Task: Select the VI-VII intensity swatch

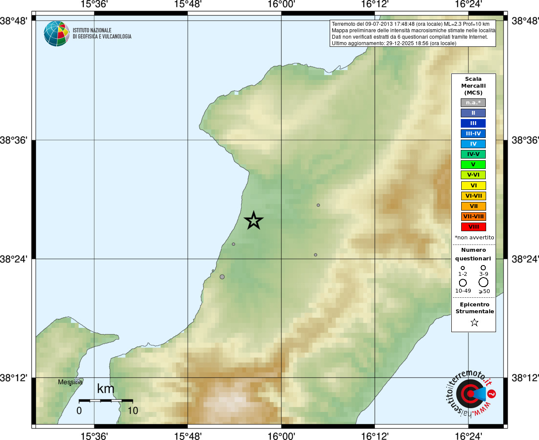Action: click(474, 196)
